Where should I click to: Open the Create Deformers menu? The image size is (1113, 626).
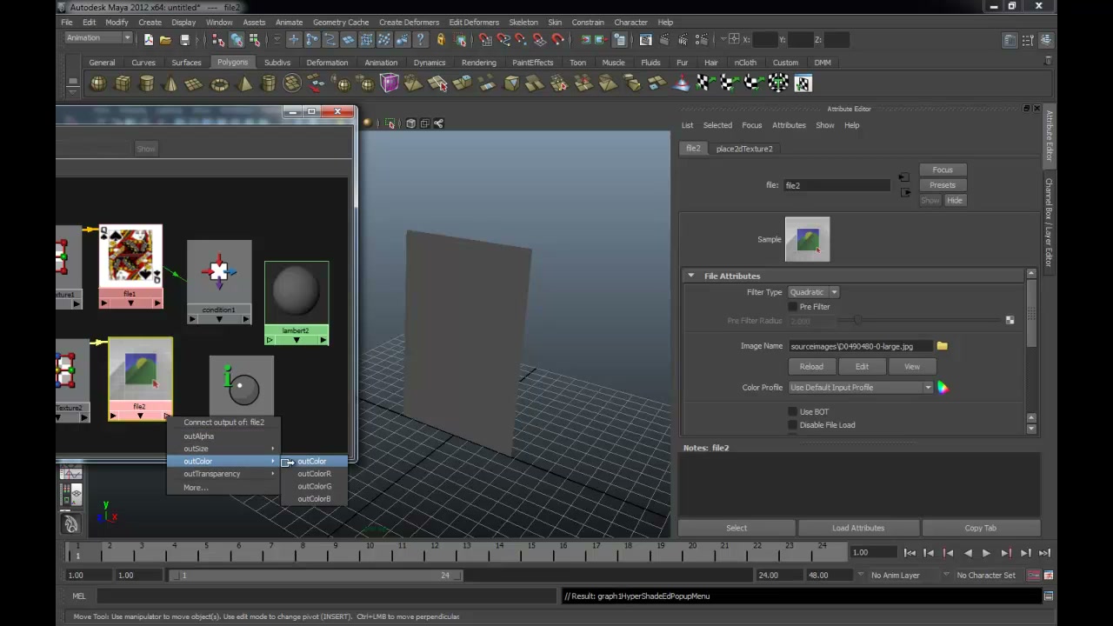(x=409, y=22)
